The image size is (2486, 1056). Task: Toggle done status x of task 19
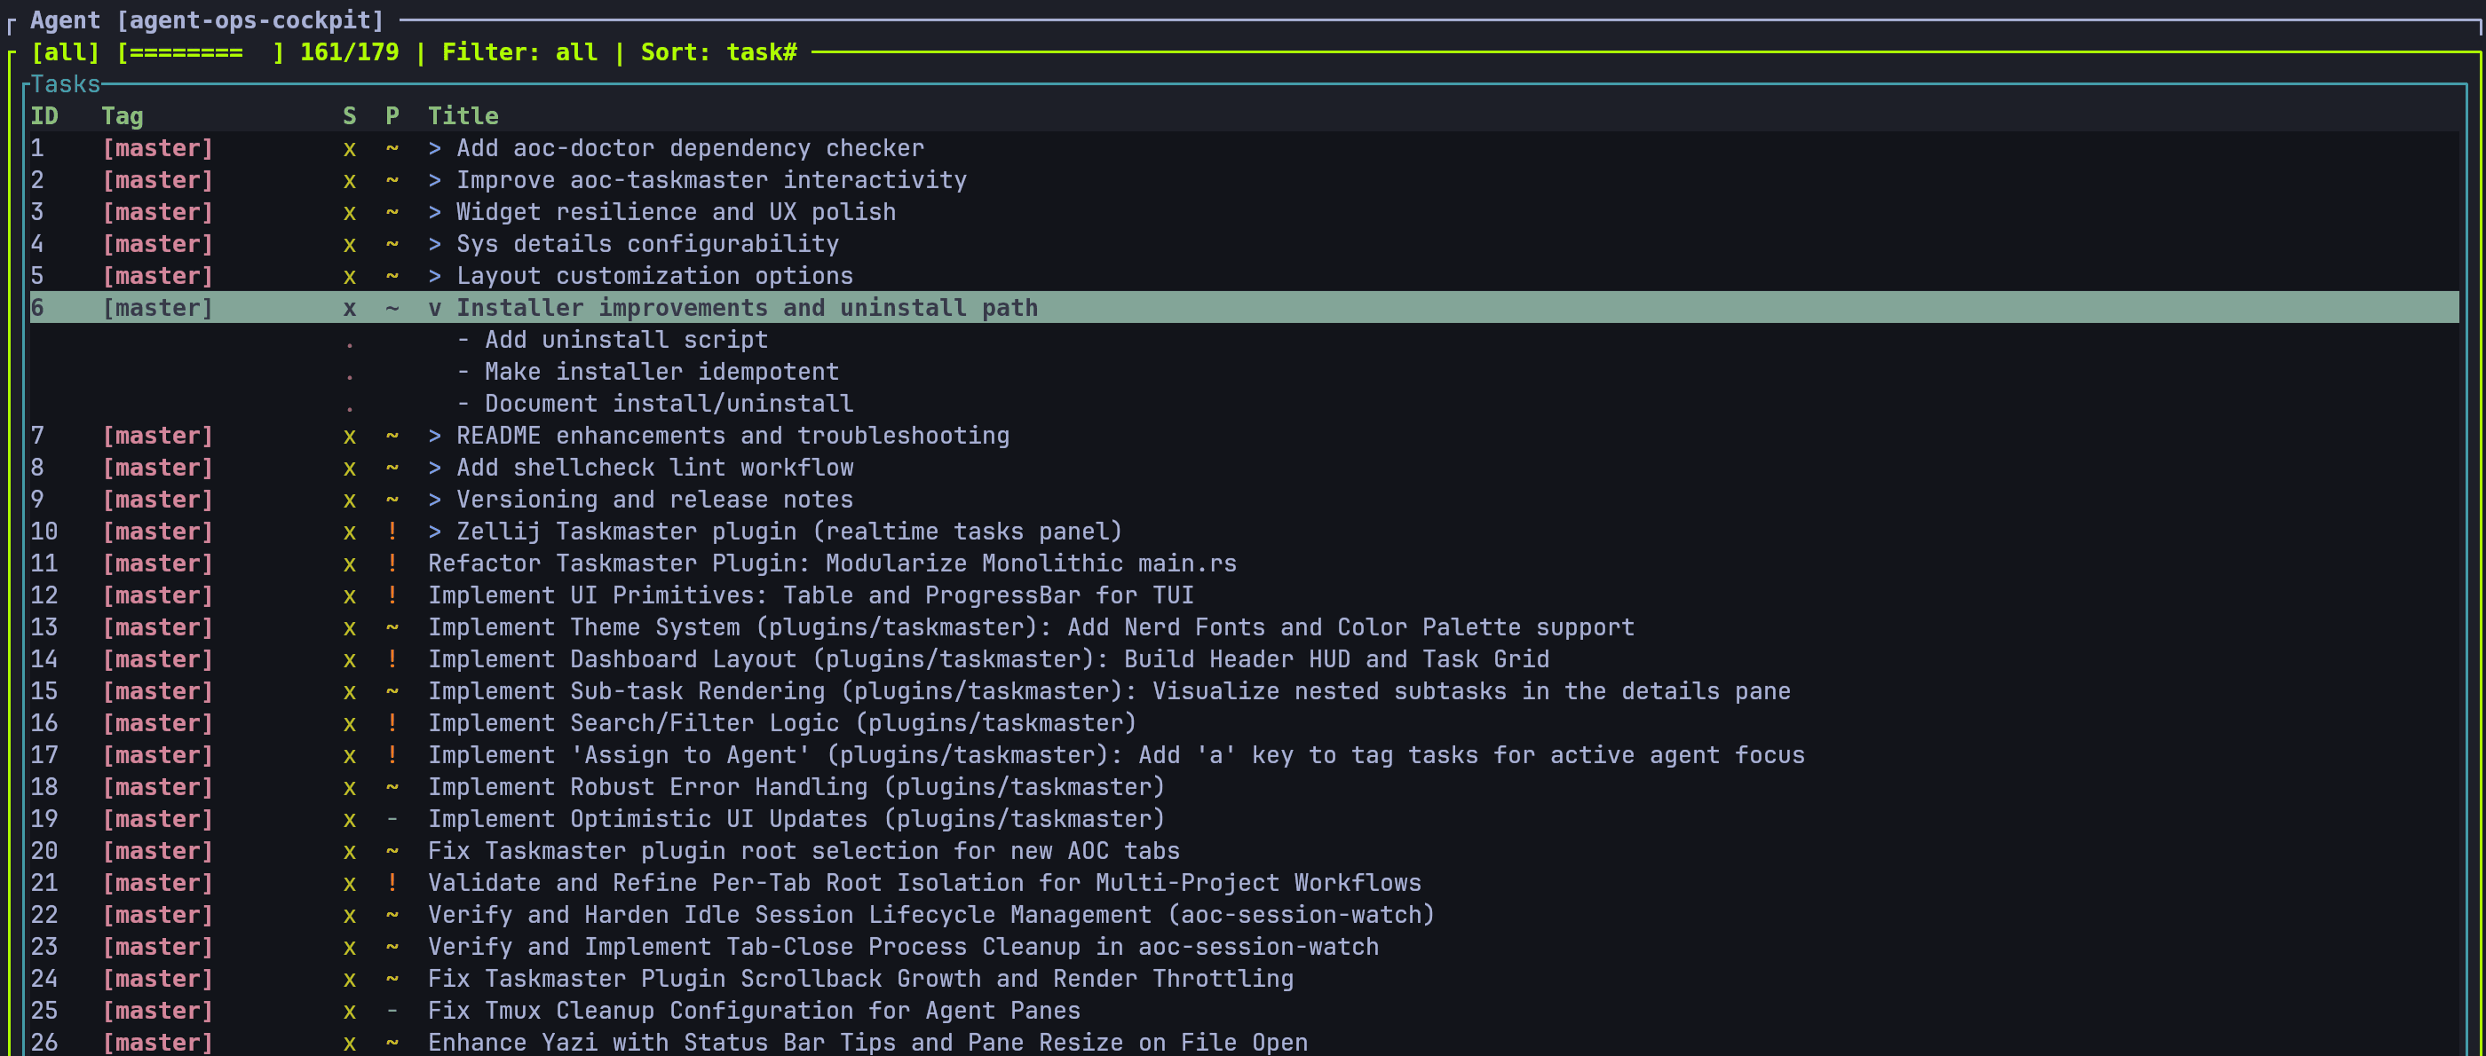pos(349,819)
